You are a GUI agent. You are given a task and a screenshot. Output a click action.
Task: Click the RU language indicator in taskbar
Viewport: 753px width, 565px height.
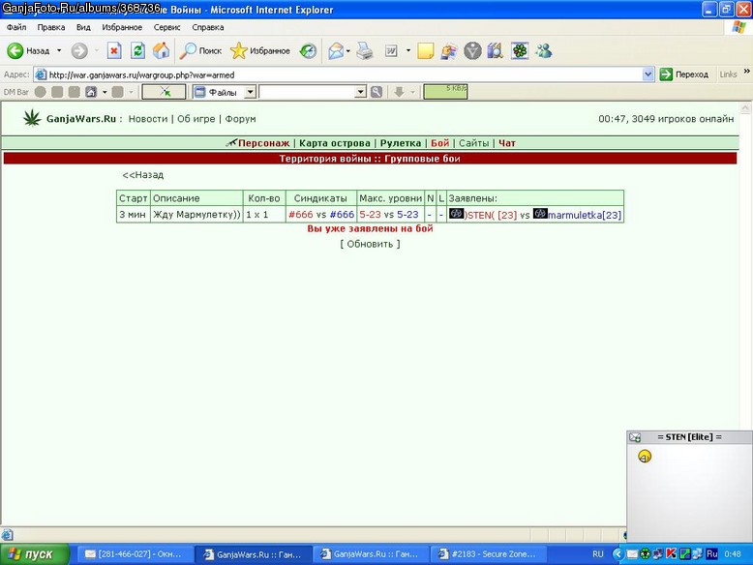597,554
